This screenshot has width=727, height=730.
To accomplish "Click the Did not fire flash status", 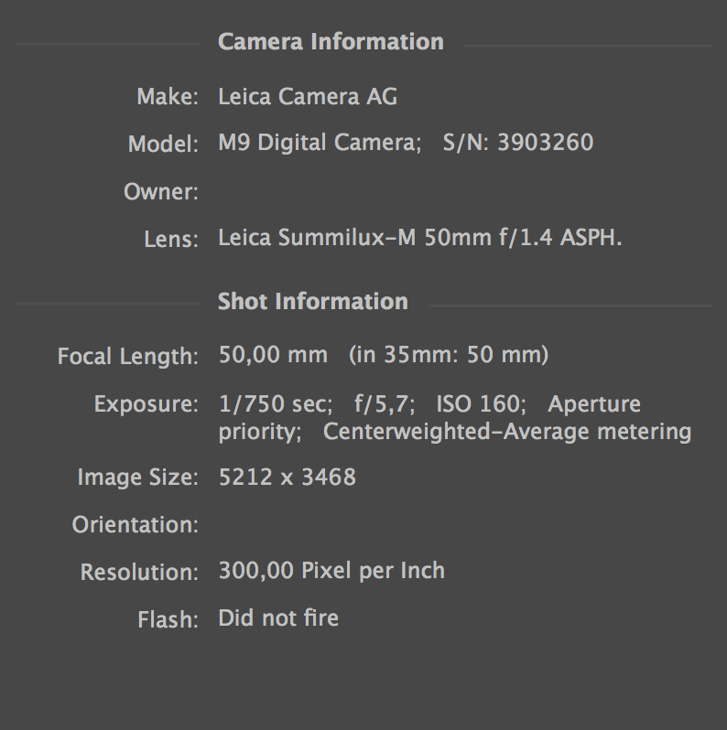I will 278,618.
